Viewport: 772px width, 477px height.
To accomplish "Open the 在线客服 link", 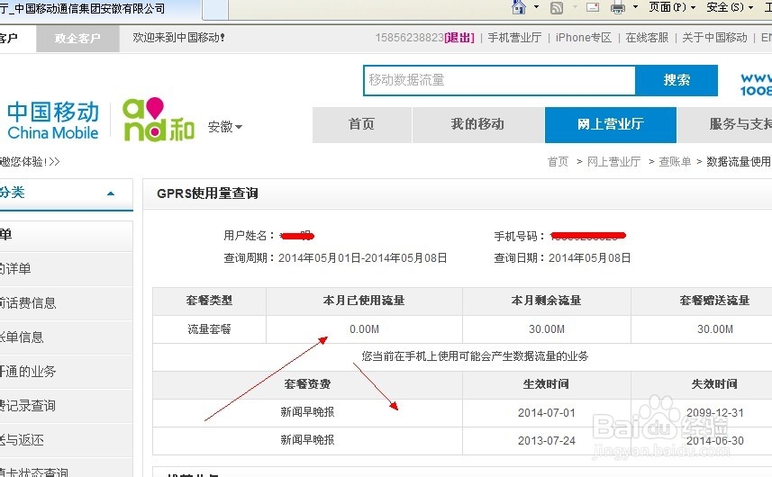I will (647, 38).
